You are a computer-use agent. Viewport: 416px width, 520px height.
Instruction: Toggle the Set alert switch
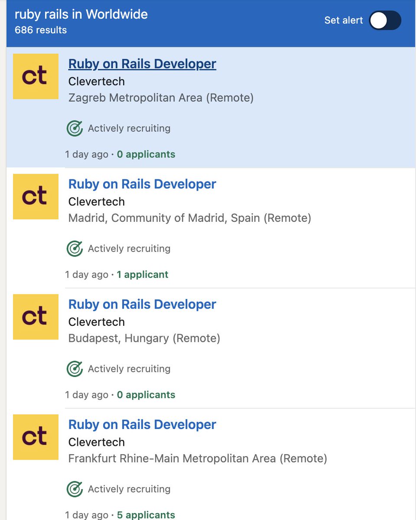(385, 20)
